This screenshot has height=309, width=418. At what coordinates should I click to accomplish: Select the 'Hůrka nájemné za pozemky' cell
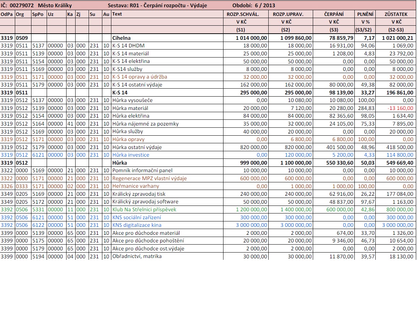tap(145, 124)
